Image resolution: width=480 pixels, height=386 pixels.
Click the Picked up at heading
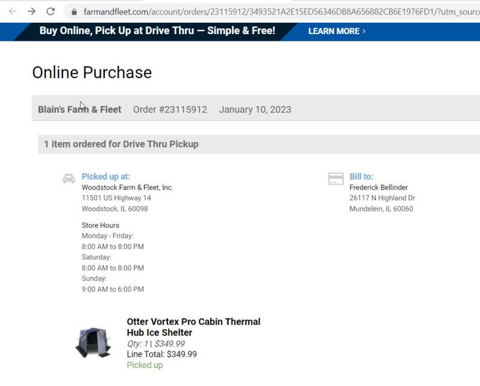(x=106, y=176)
